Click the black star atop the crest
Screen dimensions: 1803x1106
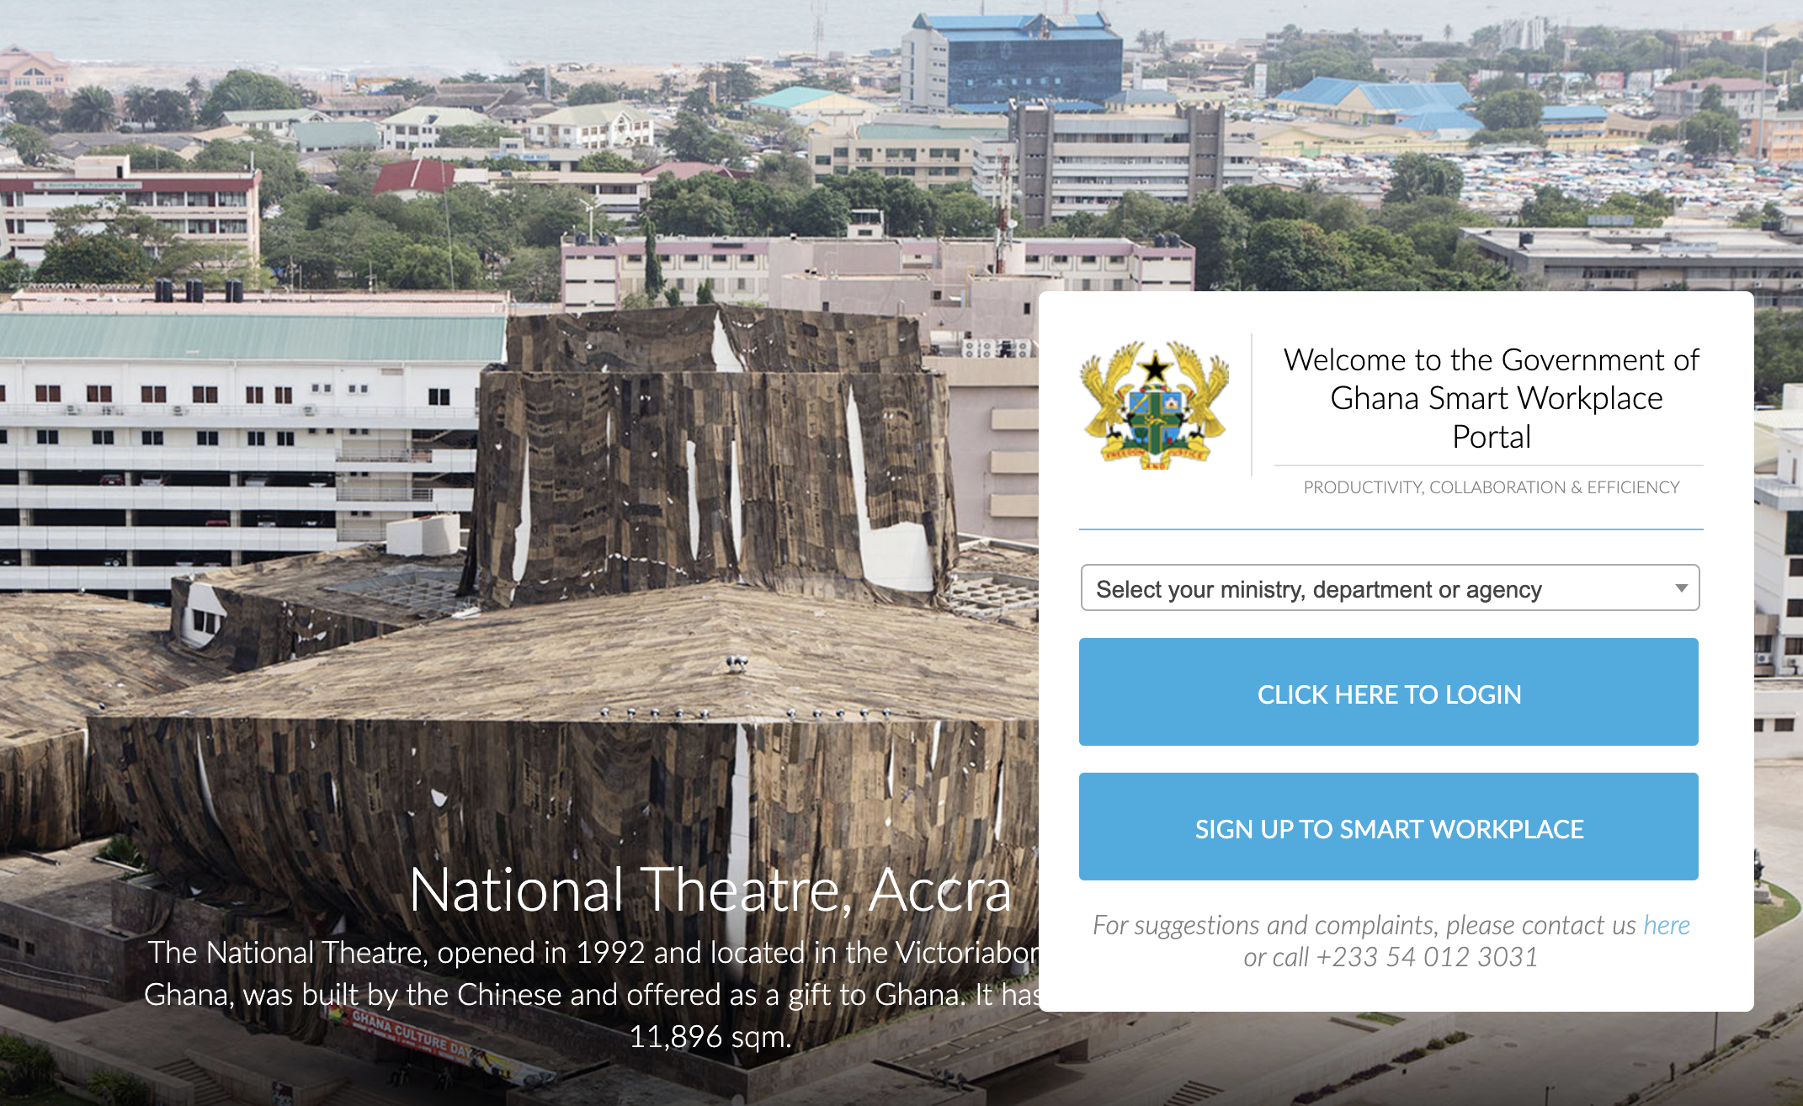pos(1156,367)
